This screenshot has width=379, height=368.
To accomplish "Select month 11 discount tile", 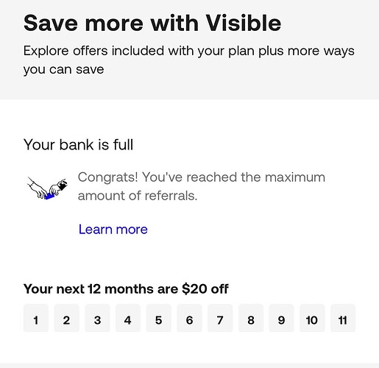I will (343, 318).
